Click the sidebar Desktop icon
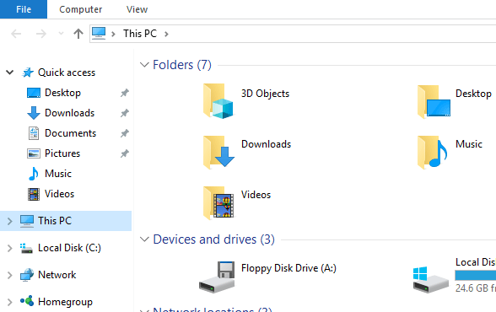 [x=34, y=93]
